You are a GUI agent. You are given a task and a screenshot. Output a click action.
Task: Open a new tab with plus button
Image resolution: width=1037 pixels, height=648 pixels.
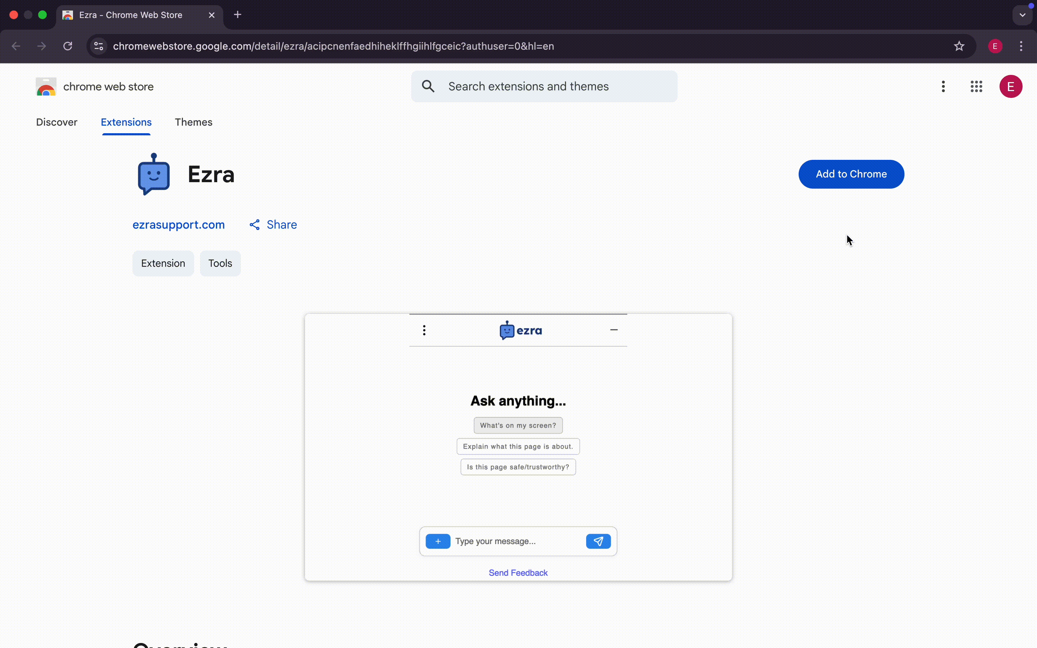pyautogui.click(x=237, y=15)
